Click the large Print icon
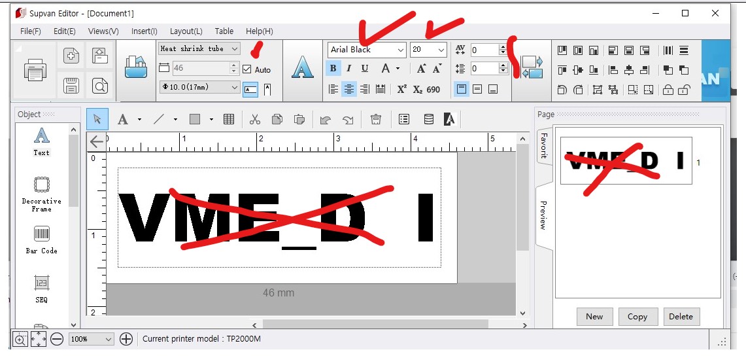The image size is (746, 356). point(35,69)
